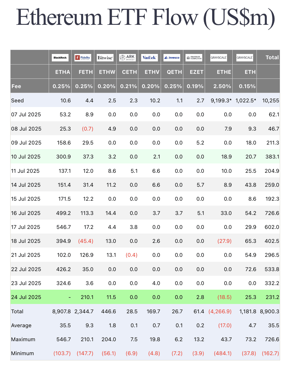Viewport: 286px width, 366px height.
Task: Select the FETH ticker header
Action: [85, 72]
